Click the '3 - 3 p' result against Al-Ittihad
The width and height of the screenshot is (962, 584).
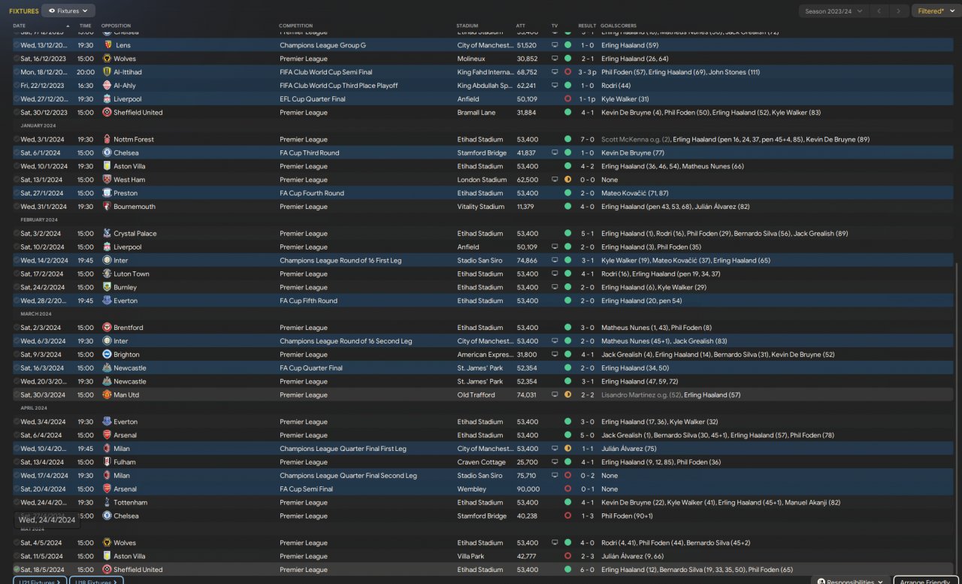pyautogui.click(x=588, y=72)
